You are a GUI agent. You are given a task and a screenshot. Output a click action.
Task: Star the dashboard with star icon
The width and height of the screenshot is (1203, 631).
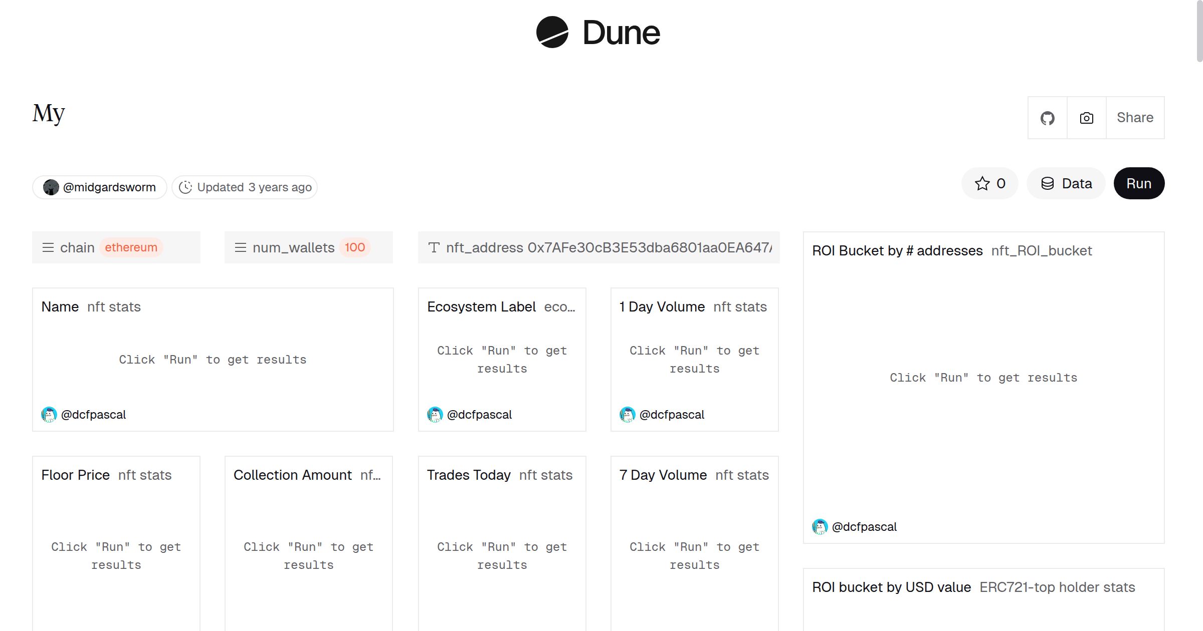tap(982, 184)
